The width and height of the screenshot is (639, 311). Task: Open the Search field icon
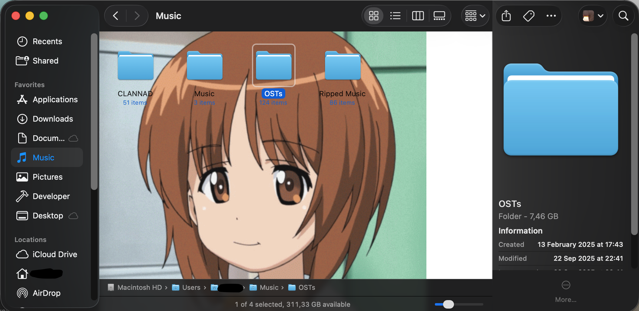(623, 16)
